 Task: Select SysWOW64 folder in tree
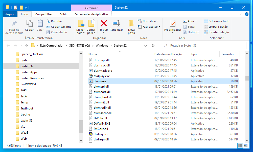[x=28, y=84]
